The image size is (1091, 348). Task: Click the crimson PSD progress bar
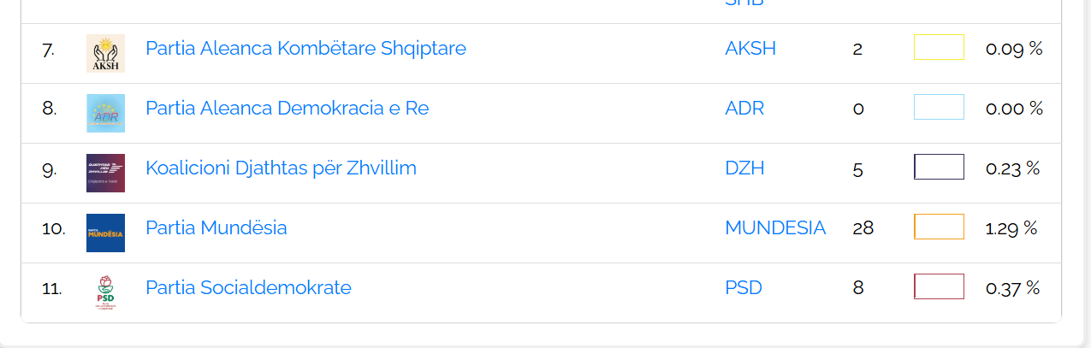click(939, 286)
